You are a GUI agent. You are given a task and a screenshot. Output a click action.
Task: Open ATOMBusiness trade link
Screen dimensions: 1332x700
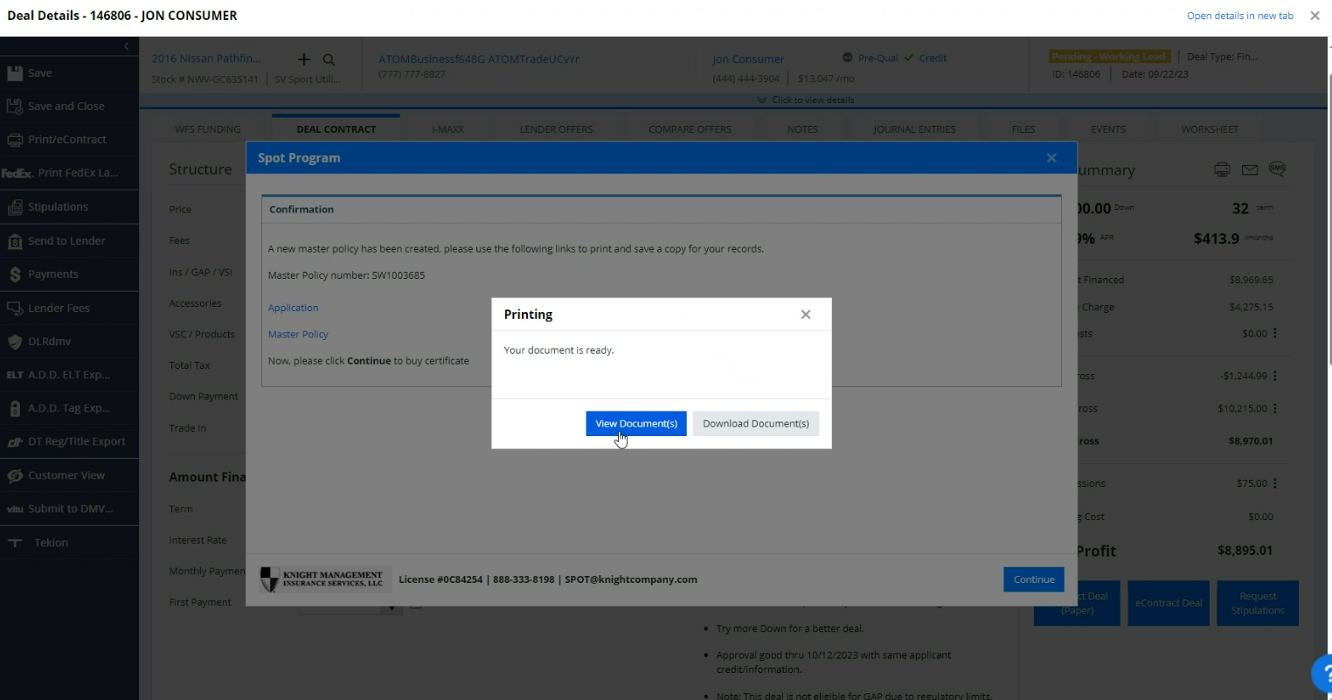click(479, 59)
